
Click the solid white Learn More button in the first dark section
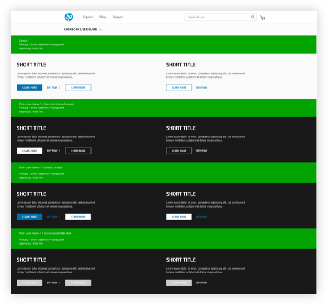click(29, 151)
